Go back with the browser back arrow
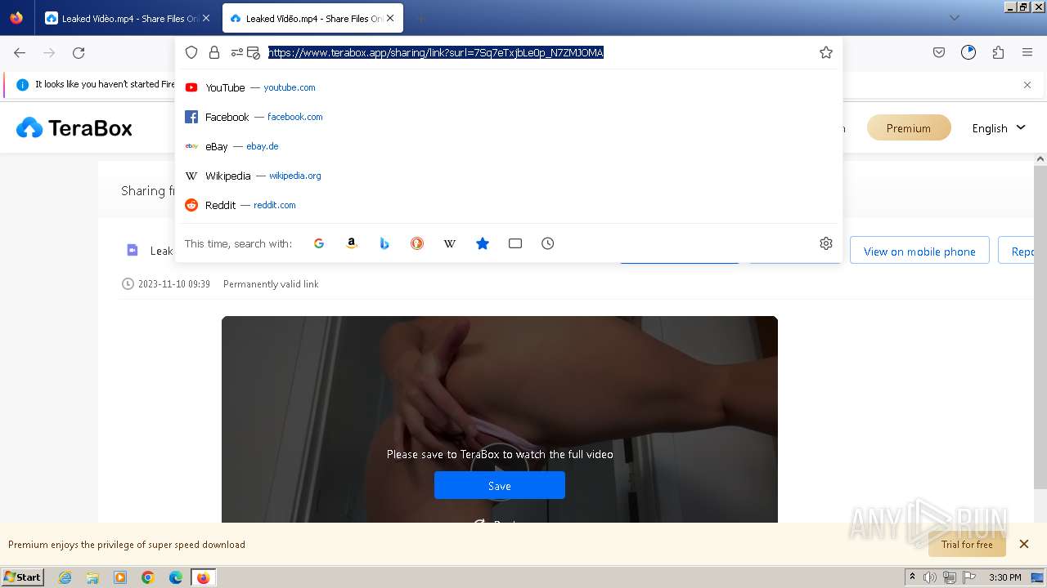 pos(20,52)
